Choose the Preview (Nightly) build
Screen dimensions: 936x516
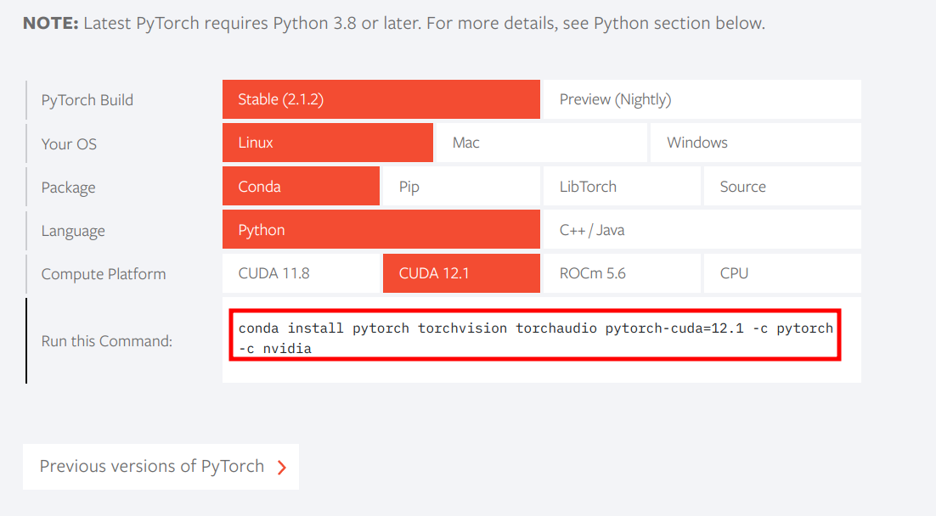(x=702, y=99)
